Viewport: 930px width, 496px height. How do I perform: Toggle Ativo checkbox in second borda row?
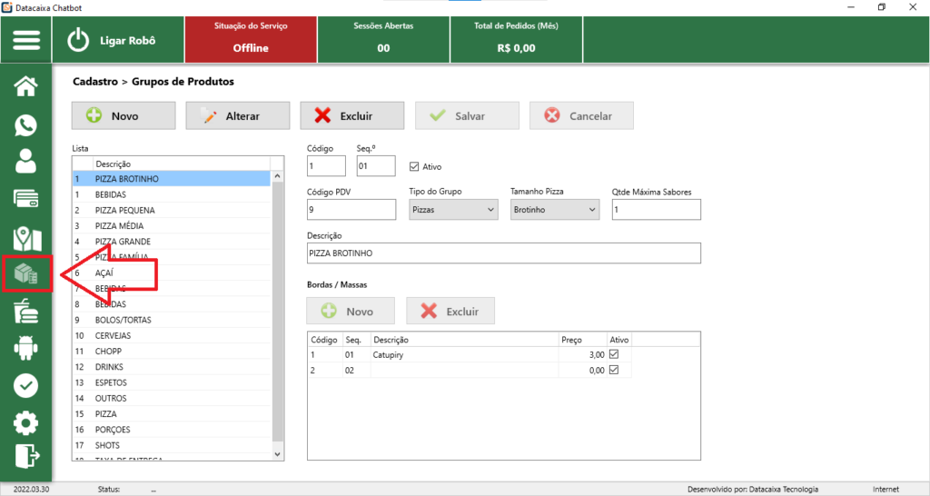click(613, 370)
